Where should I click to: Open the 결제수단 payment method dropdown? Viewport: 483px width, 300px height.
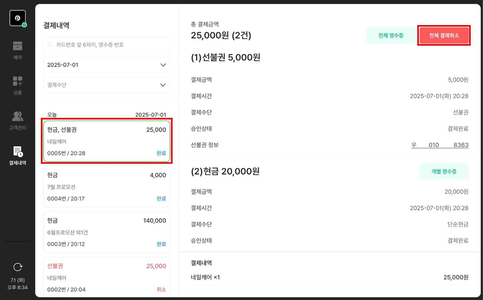(x=106, y=85)
